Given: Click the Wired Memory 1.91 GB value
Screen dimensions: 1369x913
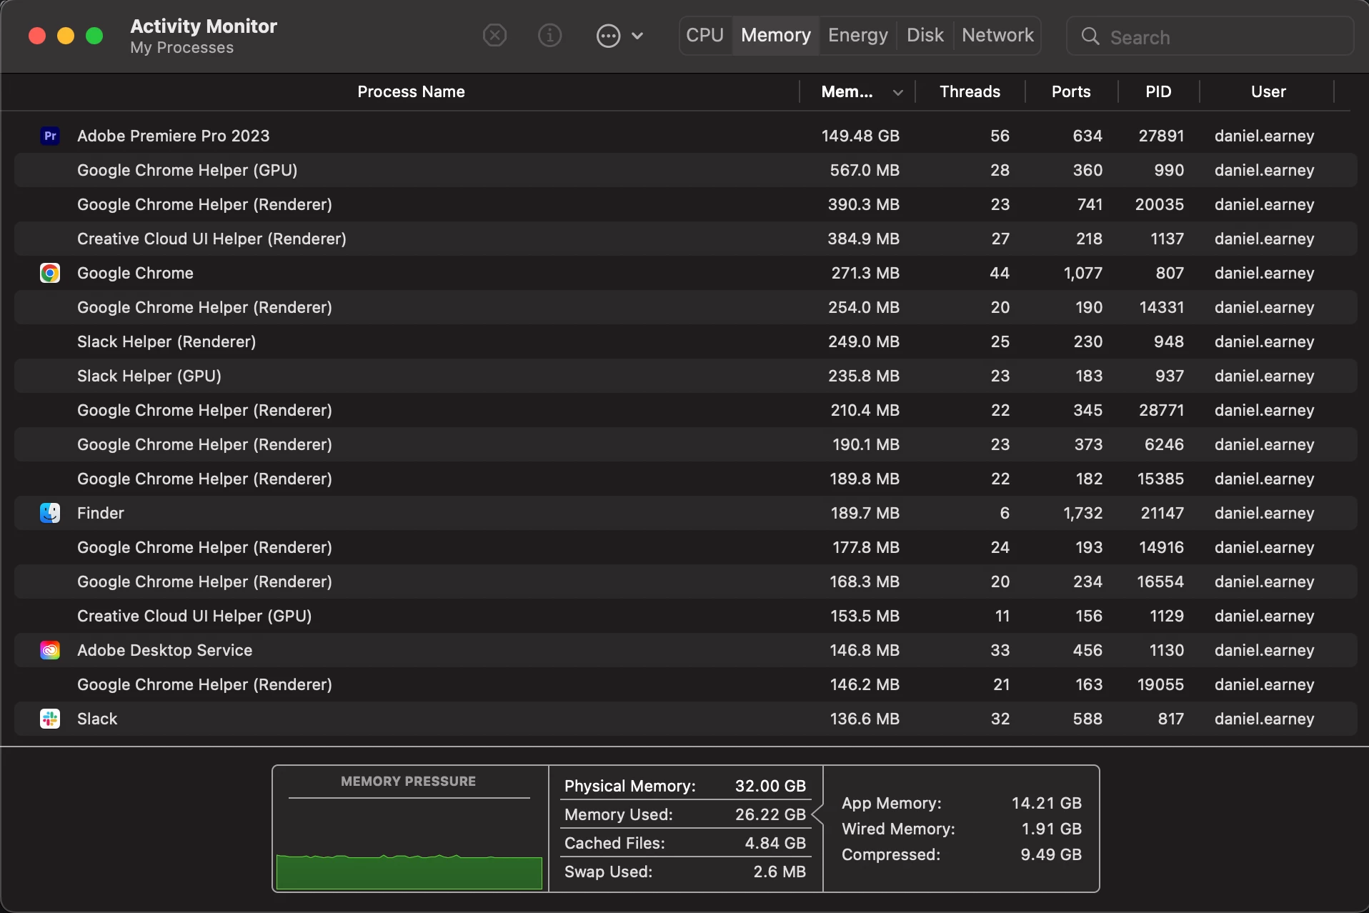Looking at the screenshot, I should pos(1051,829).
